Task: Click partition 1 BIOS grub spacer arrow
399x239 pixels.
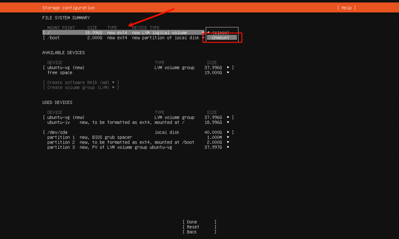Action: pyautogui.click(x=228, y=137)
